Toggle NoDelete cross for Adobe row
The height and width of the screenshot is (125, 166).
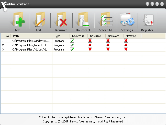pos(108,49)
